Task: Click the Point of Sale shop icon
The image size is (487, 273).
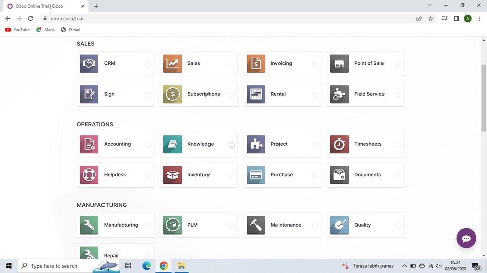Action: coord(339,64)
